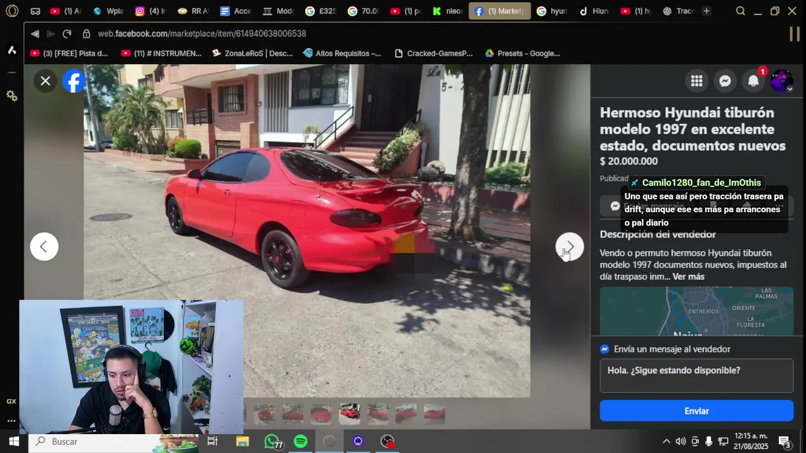806x453 pixels.
Task: Open the sidebar Aria AI icon
Action: (x=12, y=50)
